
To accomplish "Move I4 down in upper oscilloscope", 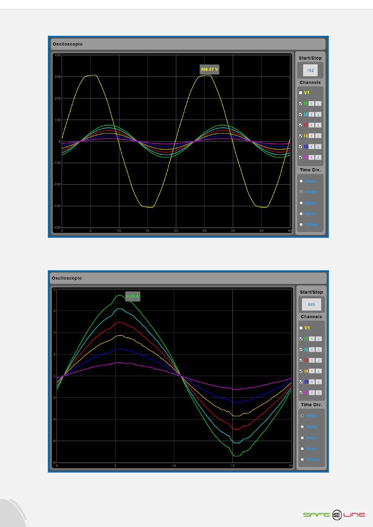I will 318,136.
